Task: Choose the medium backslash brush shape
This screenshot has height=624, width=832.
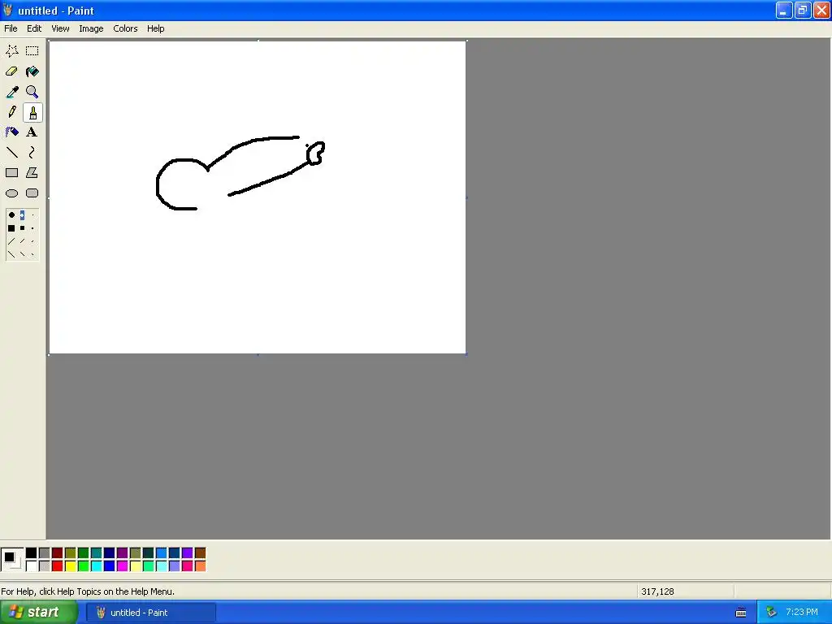Action: click(22, 254)
